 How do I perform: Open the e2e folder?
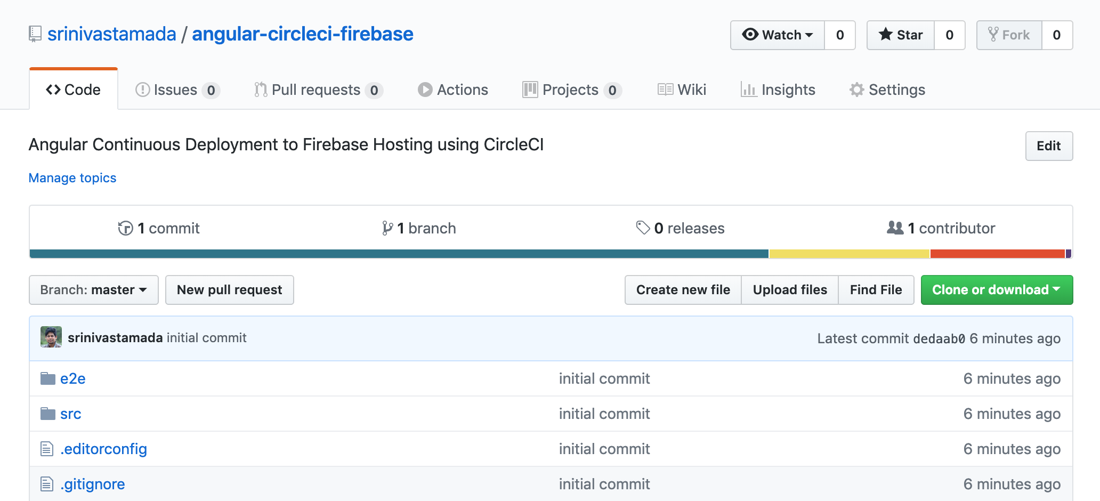click(x=73, y=378)
